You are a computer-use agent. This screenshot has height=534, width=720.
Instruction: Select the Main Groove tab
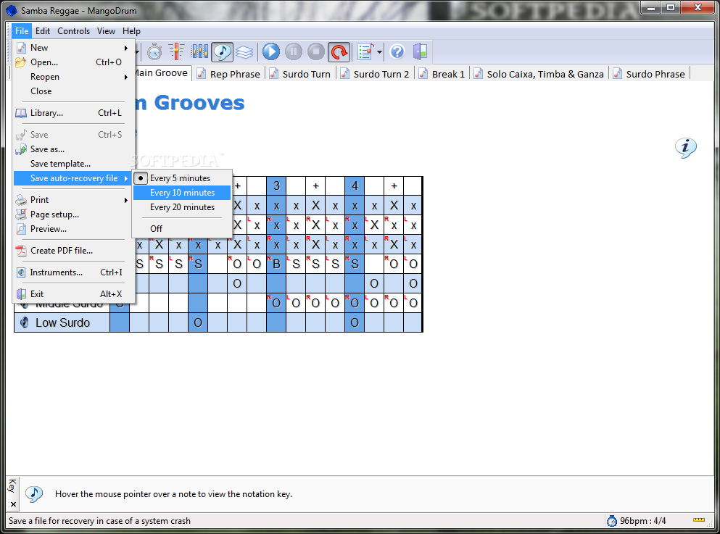162,73
